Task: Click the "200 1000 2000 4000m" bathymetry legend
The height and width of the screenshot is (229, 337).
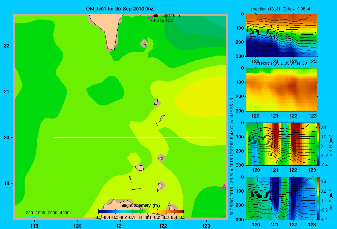Action: click(x=49, y=213)
